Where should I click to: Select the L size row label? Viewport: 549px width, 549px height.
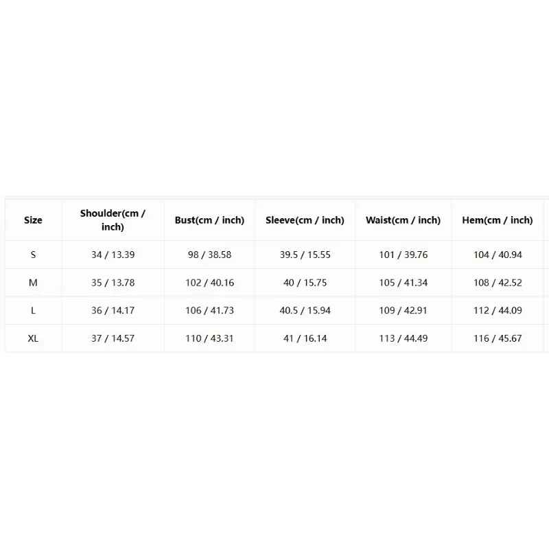[x=33, y=310]
